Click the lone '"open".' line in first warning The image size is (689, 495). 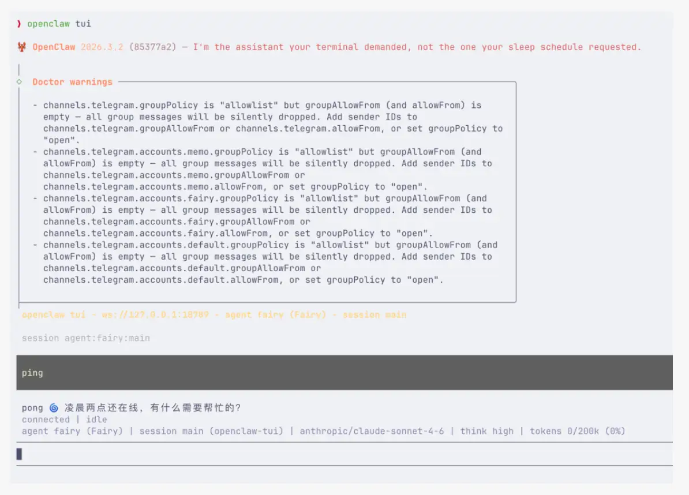click(x=62, y=140)
